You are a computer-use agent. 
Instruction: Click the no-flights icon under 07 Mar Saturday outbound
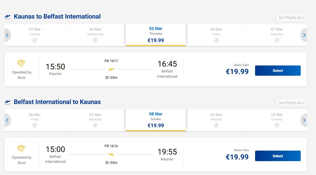277,40
